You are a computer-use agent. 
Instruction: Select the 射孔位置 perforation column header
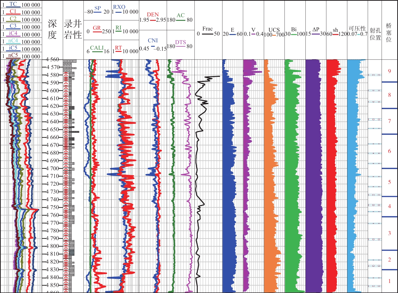pyautogui.click(x=375, y=34)
